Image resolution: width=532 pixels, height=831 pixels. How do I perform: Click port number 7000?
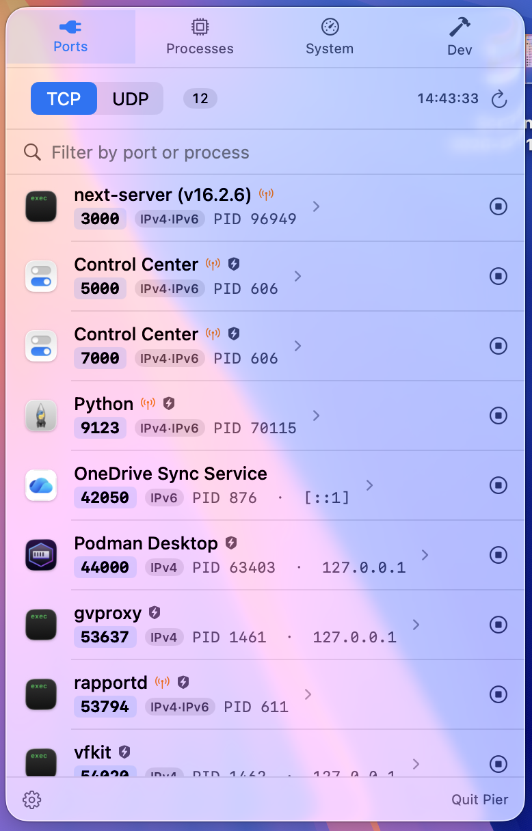100,358
